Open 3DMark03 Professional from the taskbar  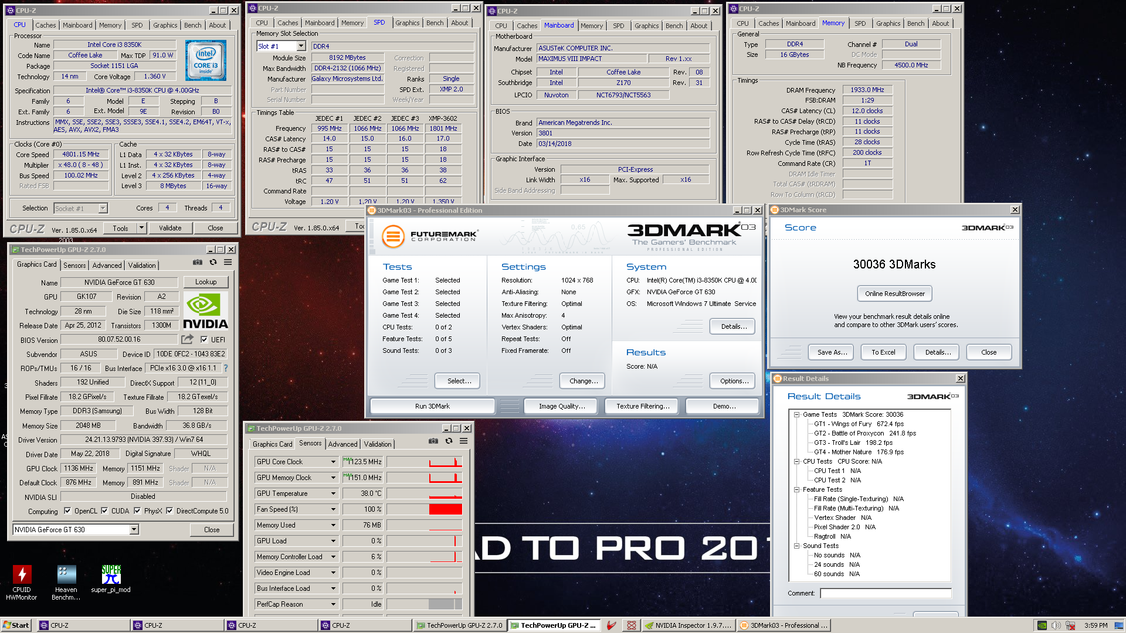click(x=784, y=625)
